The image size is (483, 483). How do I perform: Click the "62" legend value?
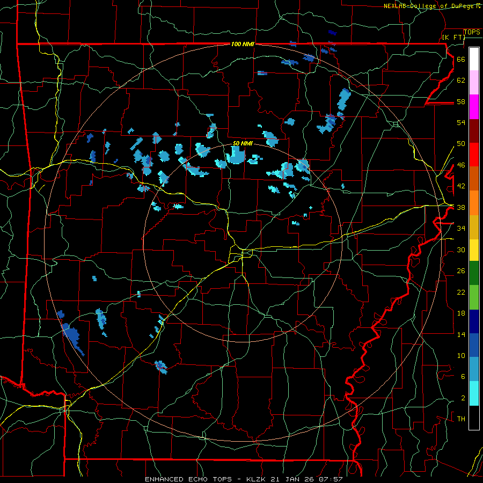[x=461, y=80]
